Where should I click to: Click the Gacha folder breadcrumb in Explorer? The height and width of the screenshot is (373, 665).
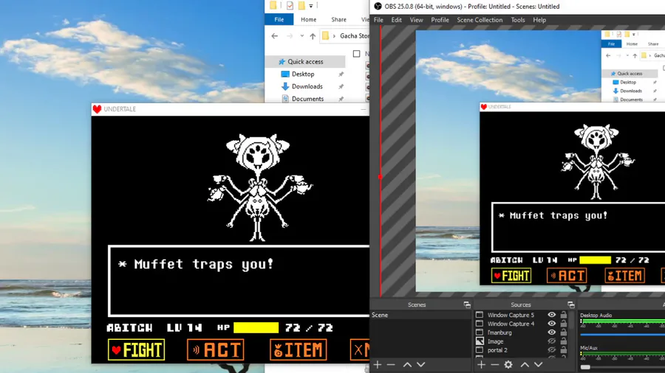click(355, 36)
